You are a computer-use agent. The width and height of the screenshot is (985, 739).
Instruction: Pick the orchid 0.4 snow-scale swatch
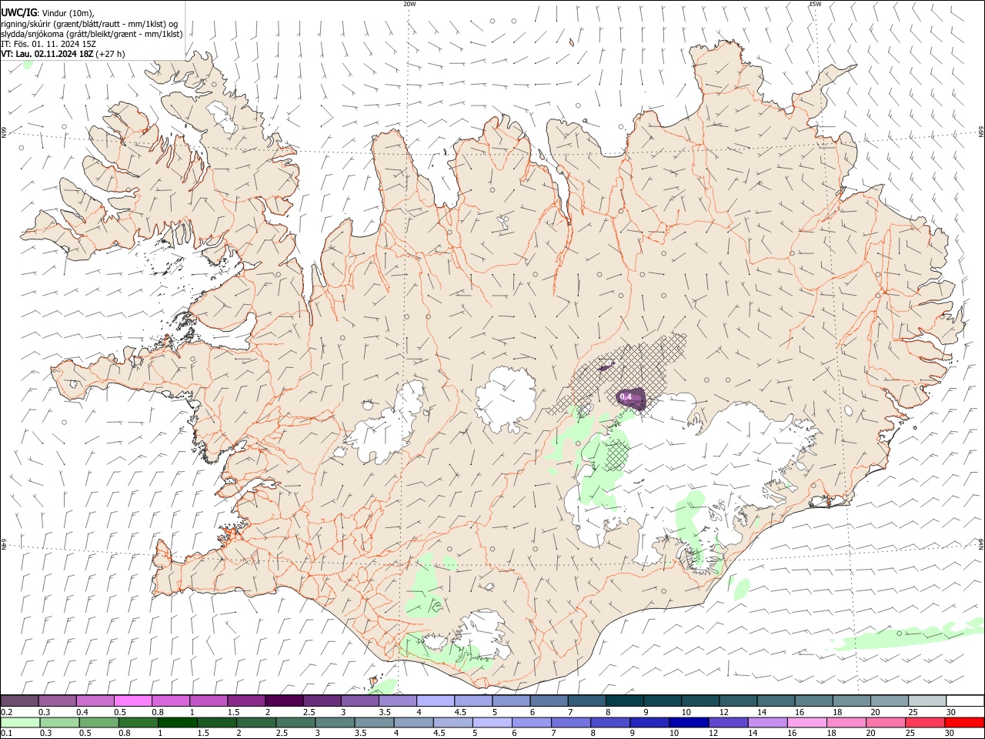[95, 701]
